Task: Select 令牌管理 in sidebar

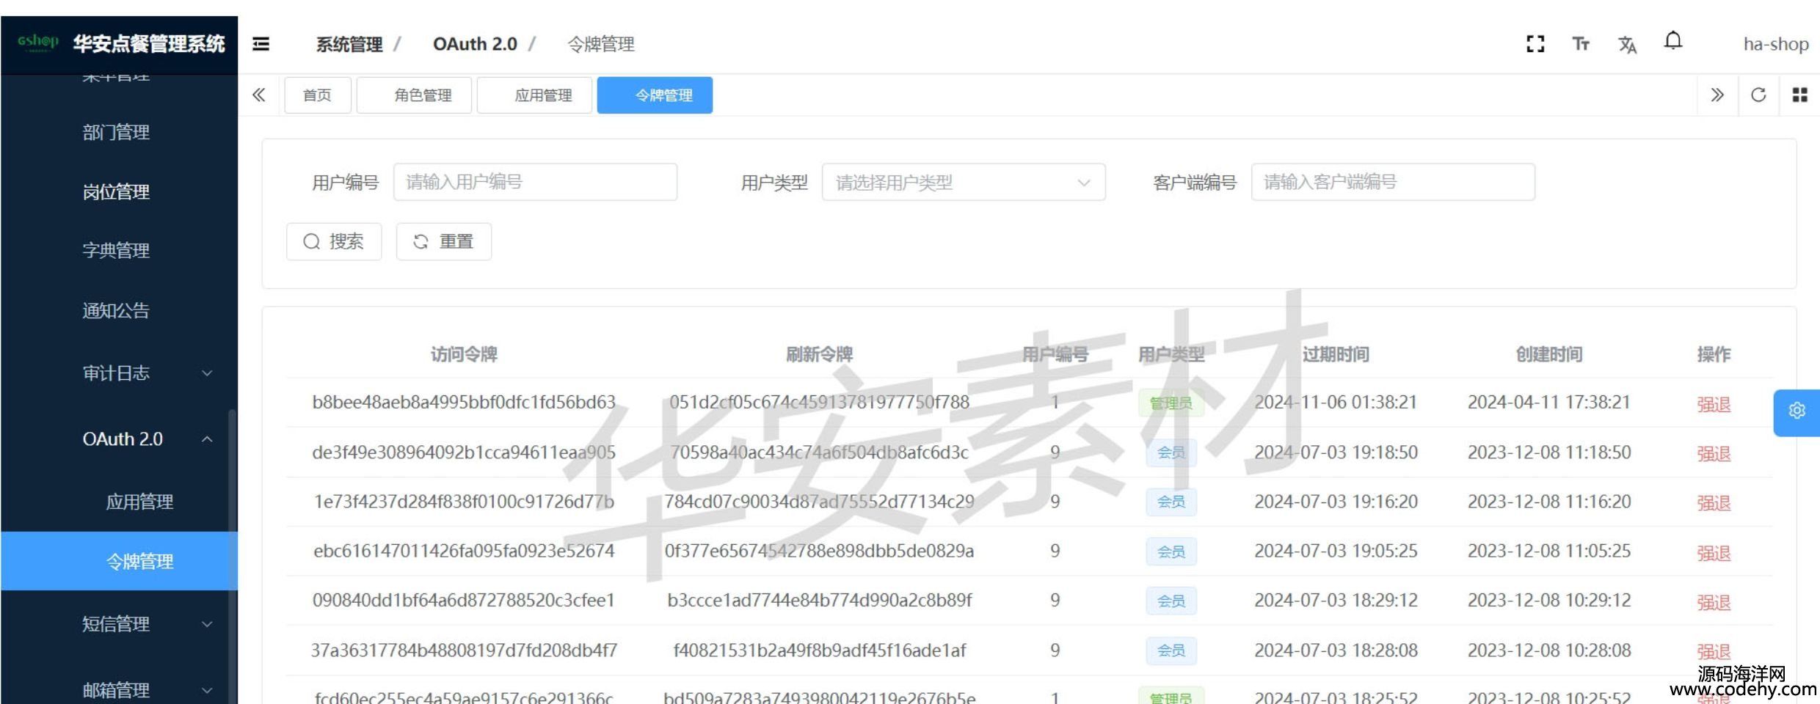Action: (x=119, y=561)
